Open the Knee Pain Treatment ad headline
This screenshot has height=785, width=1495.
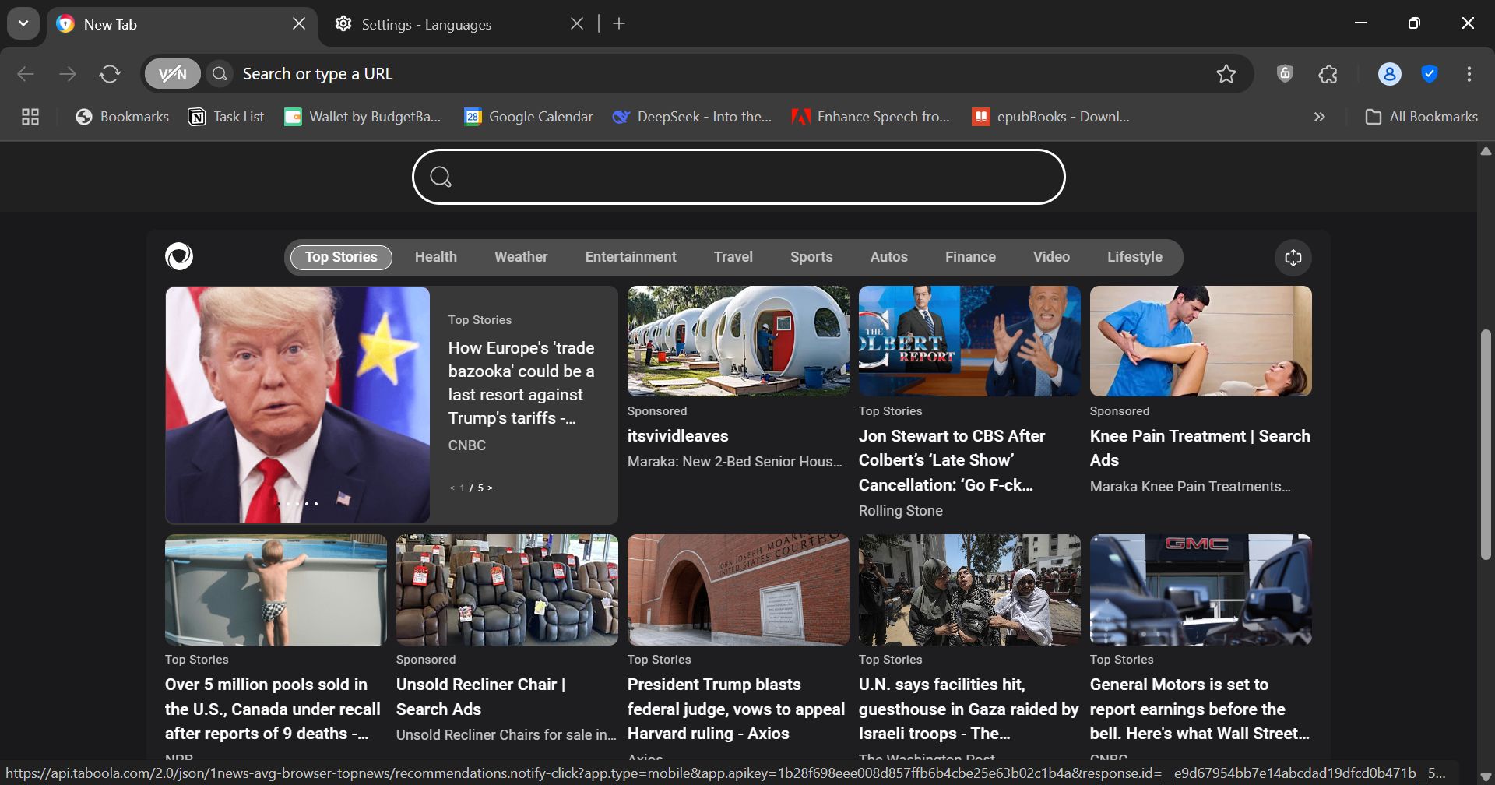(1200, 448)
